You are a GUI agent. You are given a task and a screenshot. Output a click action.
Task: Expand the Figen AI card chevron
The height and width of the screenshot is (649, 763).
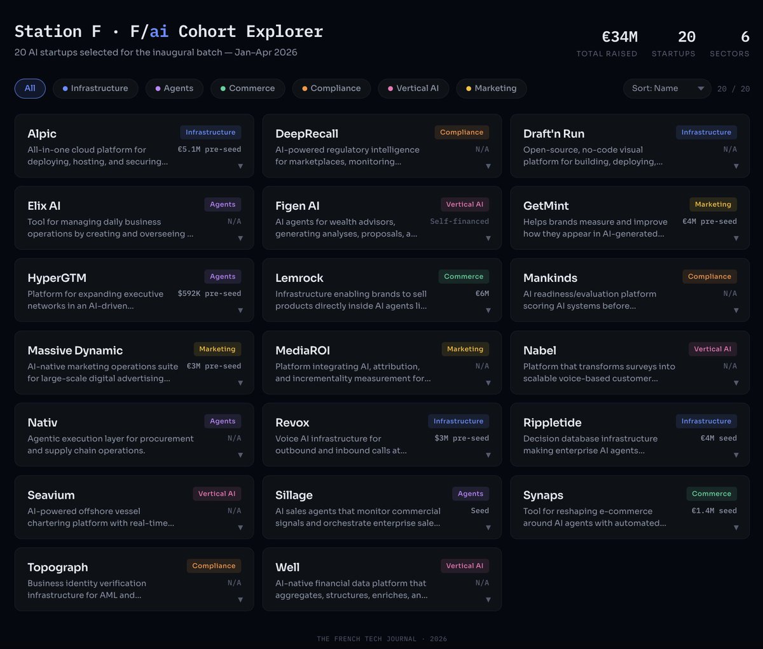point(488,239)
